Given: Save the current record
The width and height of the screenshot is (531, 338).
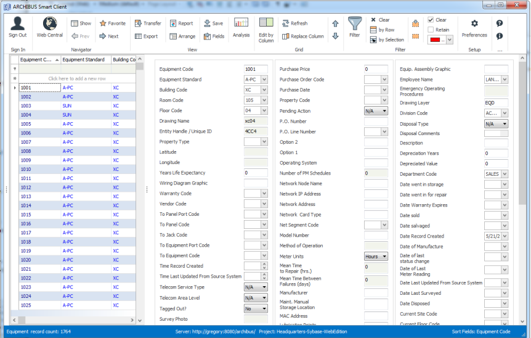Looking at the screenshot, I should (x=213, y=23).
